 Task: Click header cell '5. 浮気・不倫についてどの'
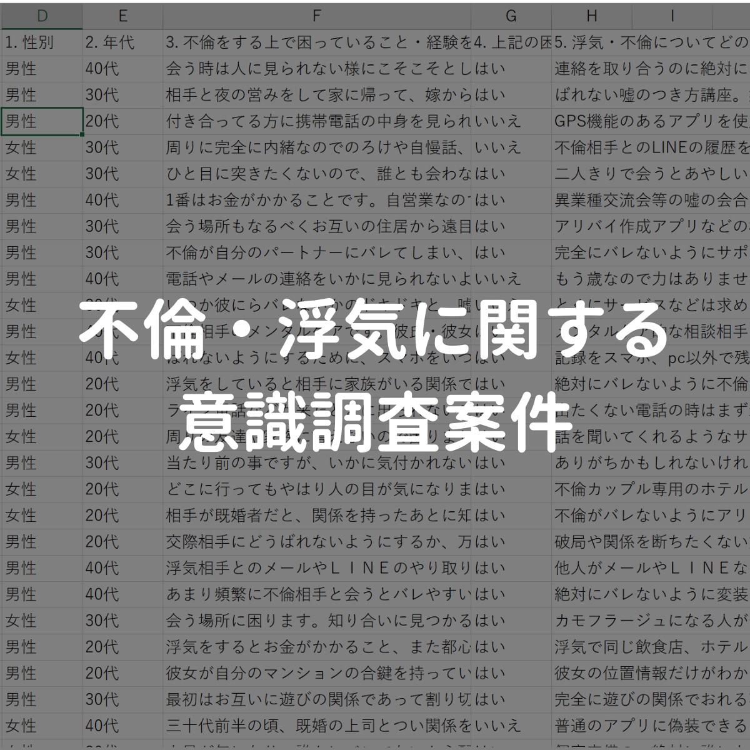click(651, 42)
